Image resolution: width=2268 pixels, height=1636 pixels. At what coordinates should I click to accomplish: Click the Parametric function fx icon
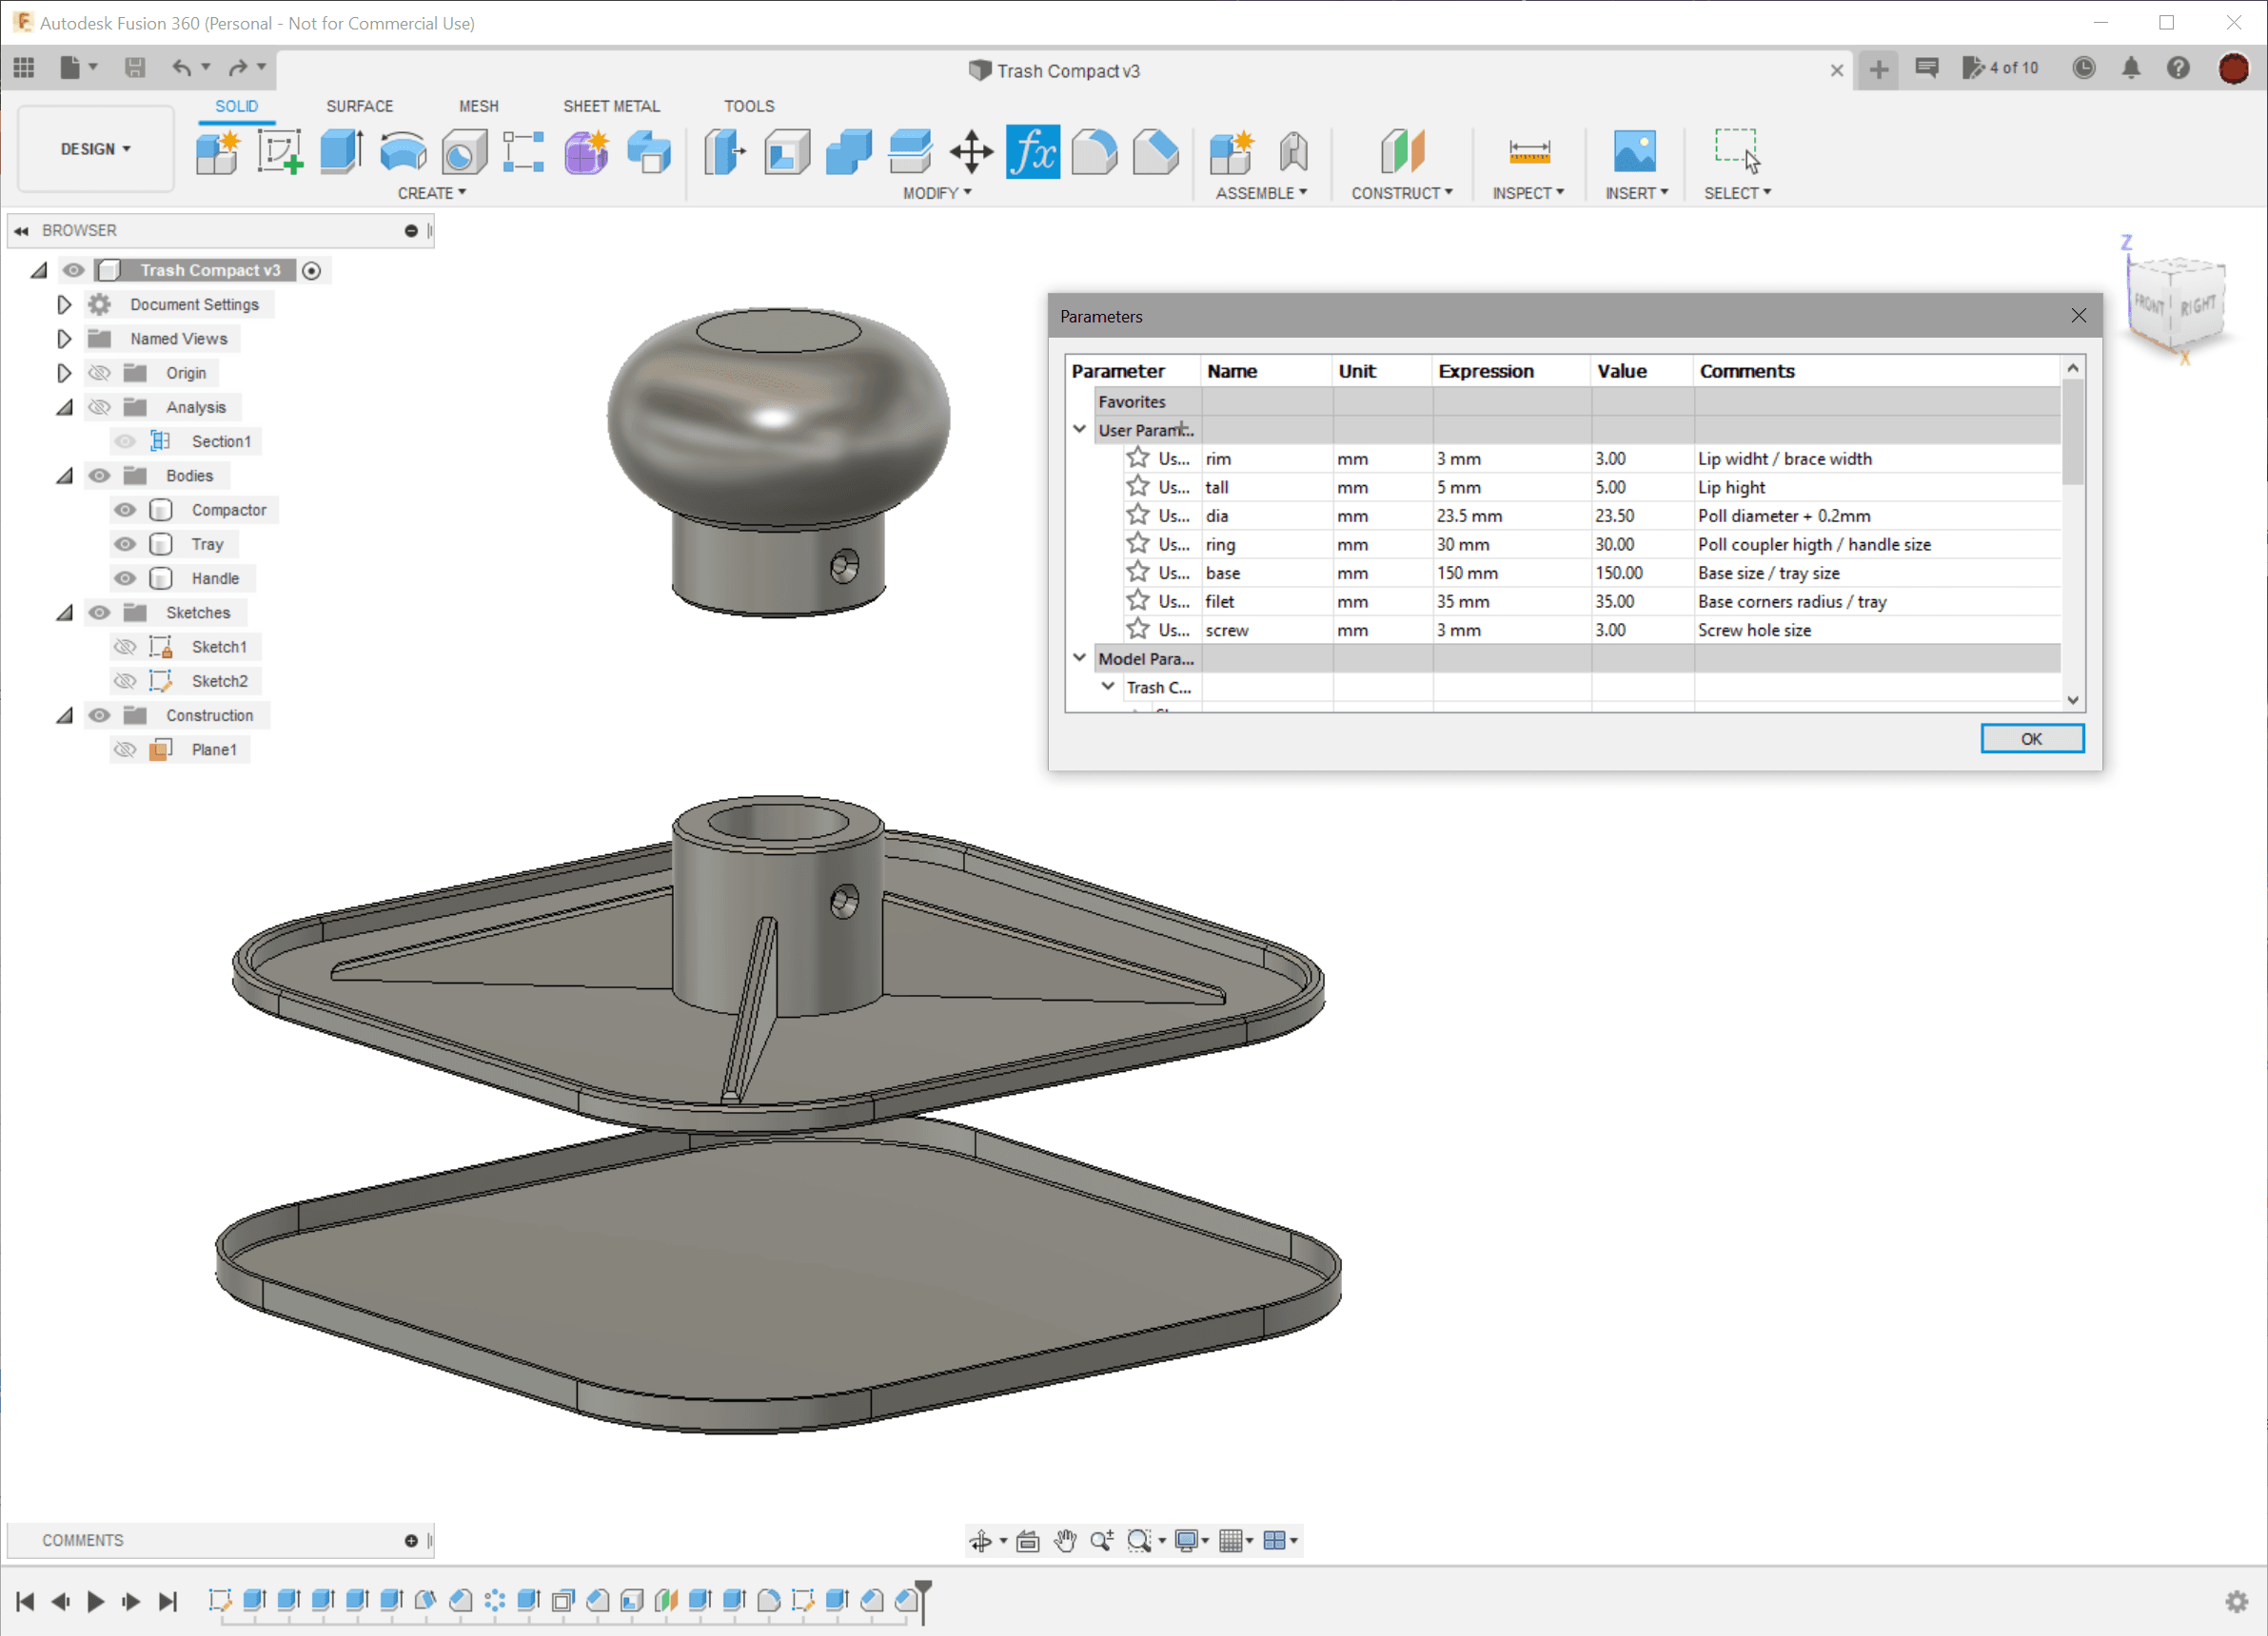click(x=1034, y=151)
